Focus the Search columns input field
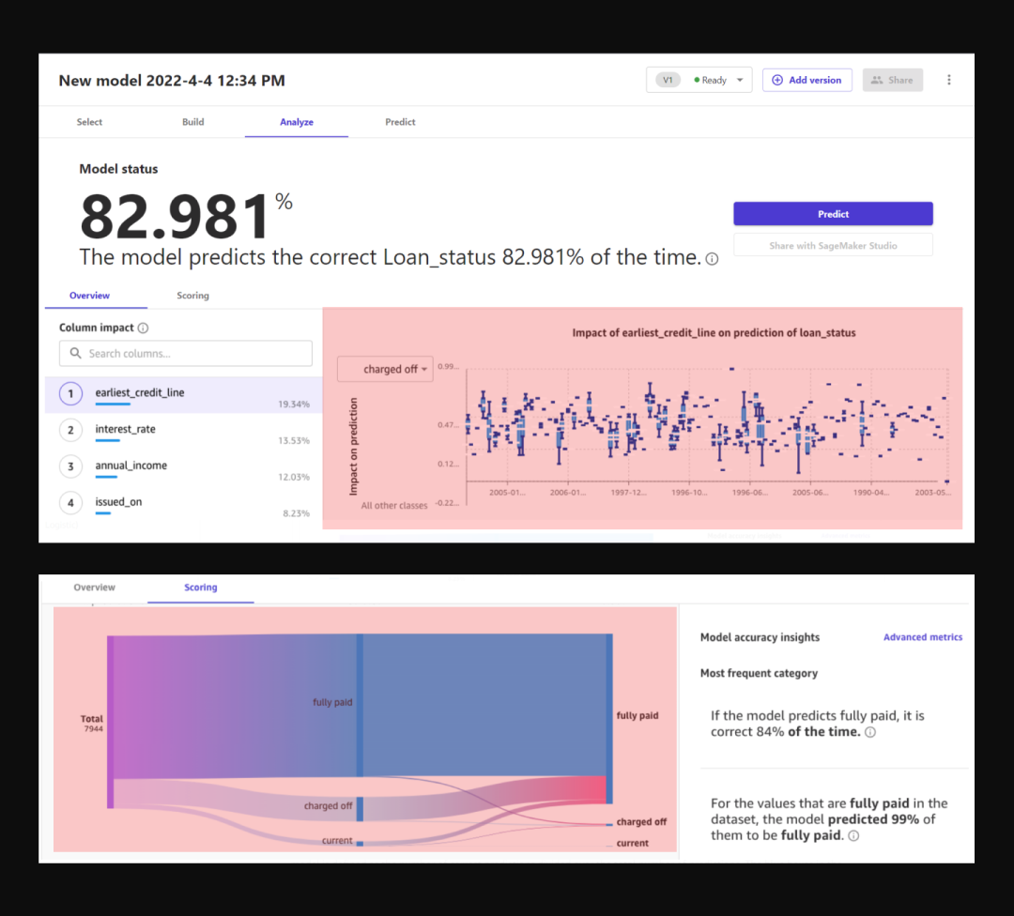1014x916 pixels. click(x=186, y=354)
